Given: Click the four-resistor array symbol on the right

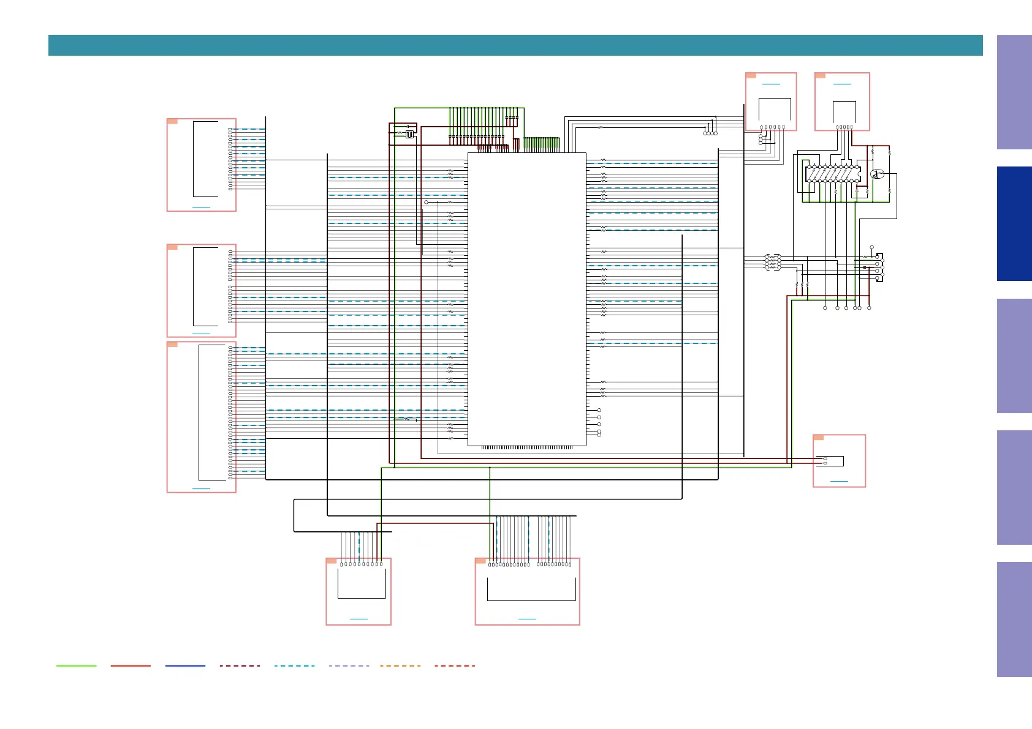Looking at the screenshot, I should coord(772,262).
